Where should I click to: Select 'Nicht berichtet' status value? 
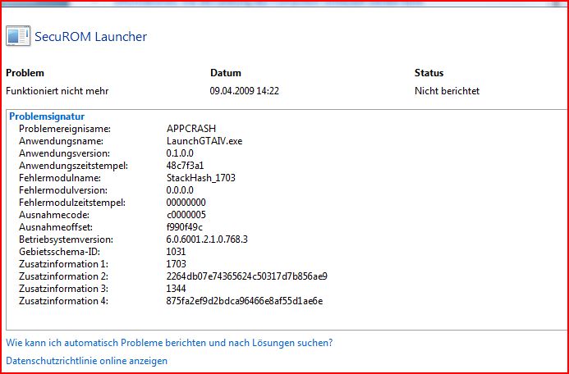447,91
